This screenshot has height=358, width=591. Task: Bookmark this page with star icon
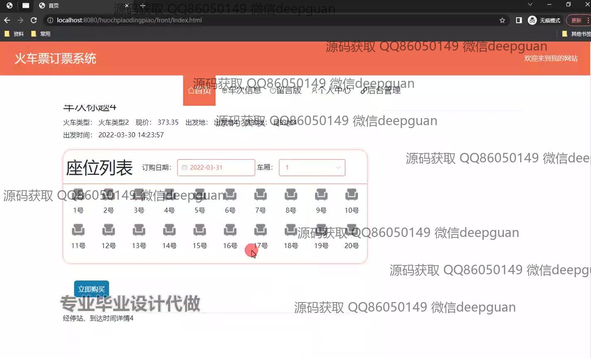502,20
